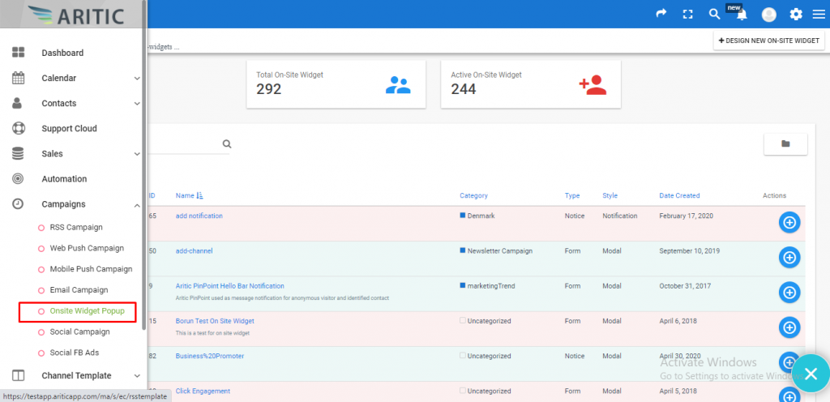Image resolution: width=830 pixels, height=402 pixels.
Task: Open actions plus for Borun Test row
Action: coord(789,327)
